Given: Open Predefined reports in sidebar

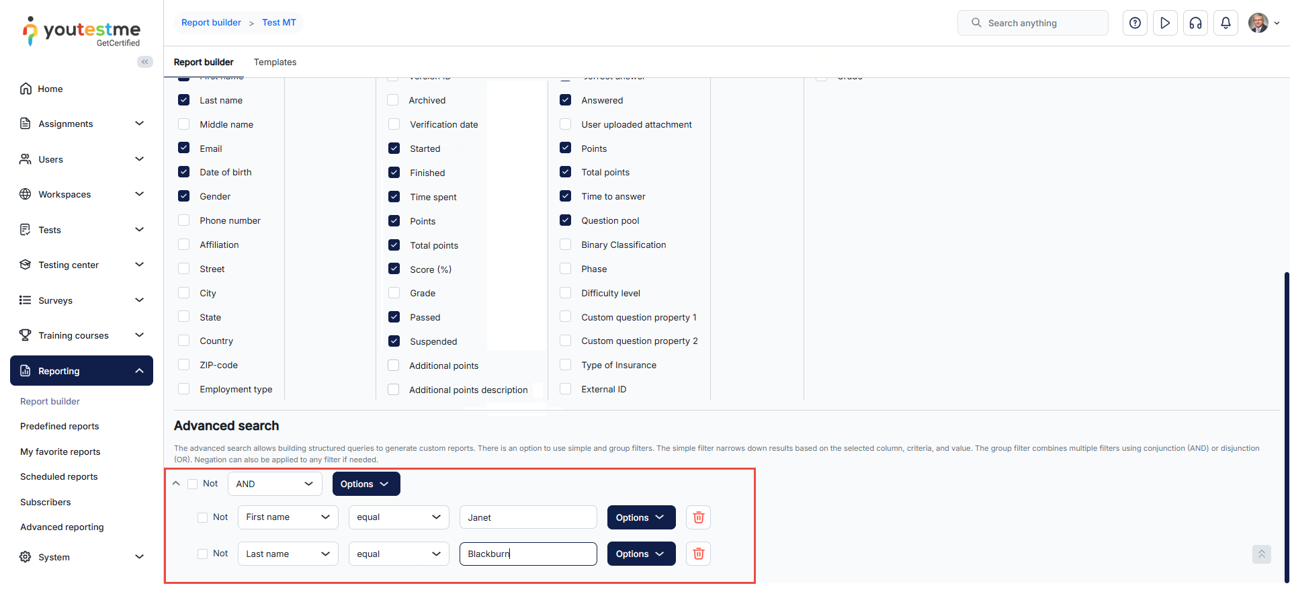Looking at the screenshot, I should [x=60, y=426].
